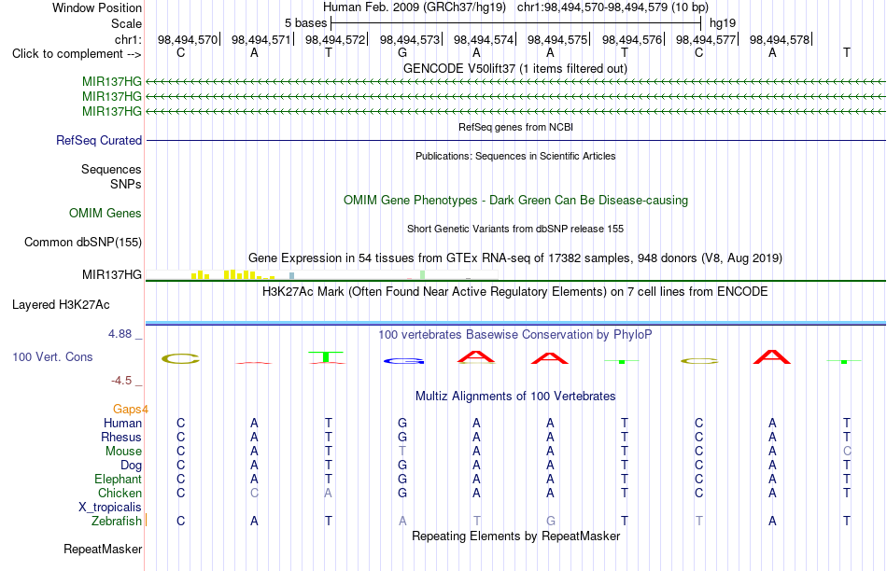Open the OMIM Genes track label
887x571 pixels.
click(x=106, y=213)
